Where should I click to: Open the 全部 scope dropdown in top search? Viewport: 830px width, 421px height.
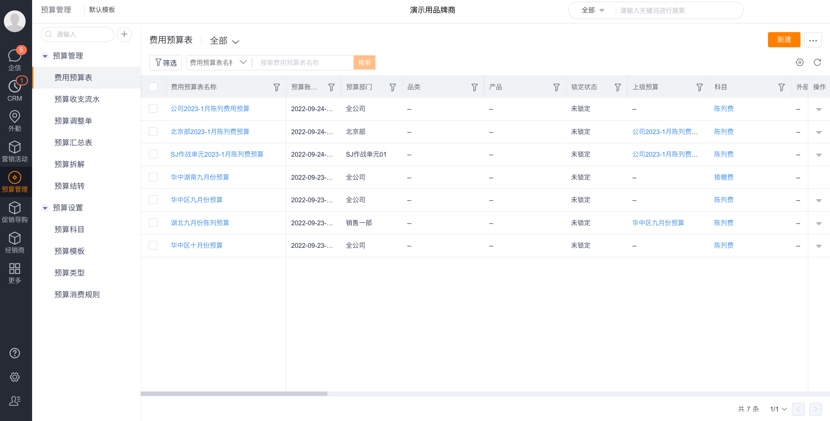[x=593, y=10]
